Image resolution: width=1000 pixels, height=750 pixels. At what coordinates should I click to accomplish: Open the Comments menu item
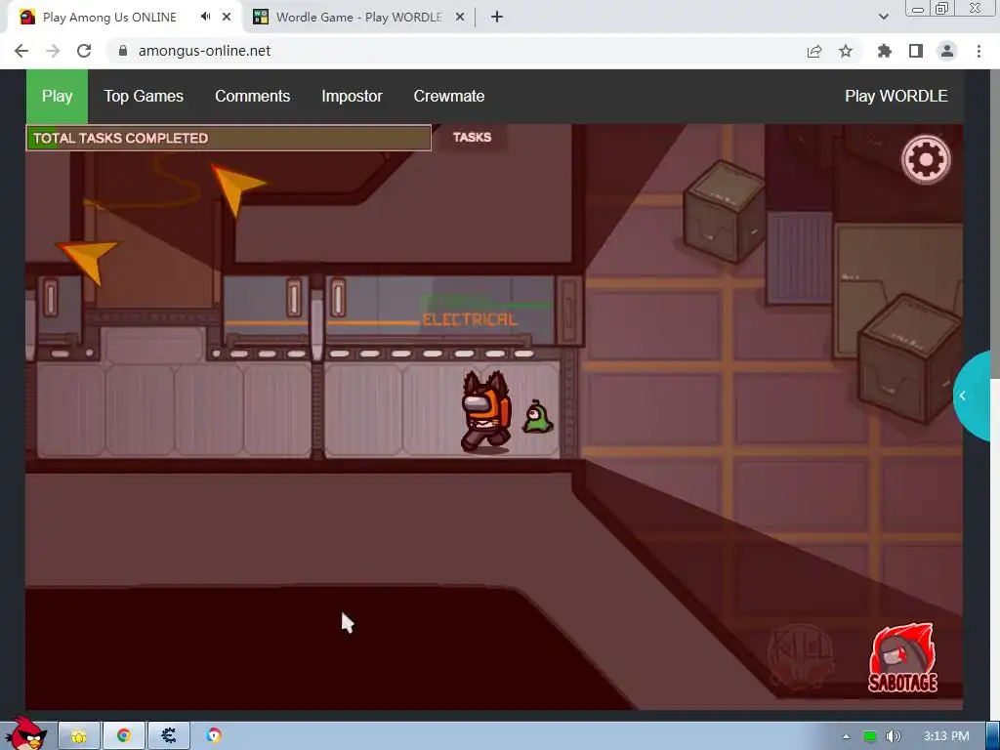click(253, 97)
